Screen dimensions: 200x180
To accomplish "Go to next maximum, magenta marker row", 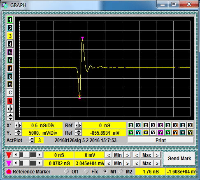I will click(157, 163).
